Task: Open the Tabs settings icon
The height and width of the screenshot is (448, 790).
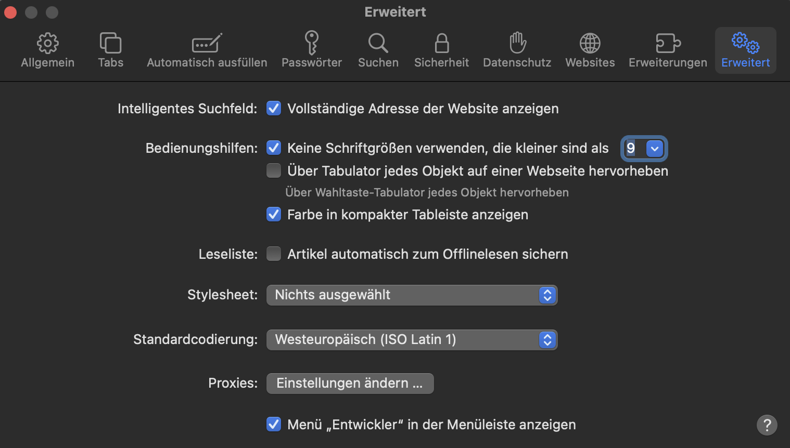Action: [110, 44]
